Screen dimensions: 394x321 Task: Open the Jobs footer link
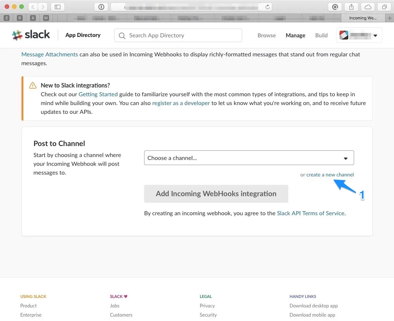click(x=115, y=306)
